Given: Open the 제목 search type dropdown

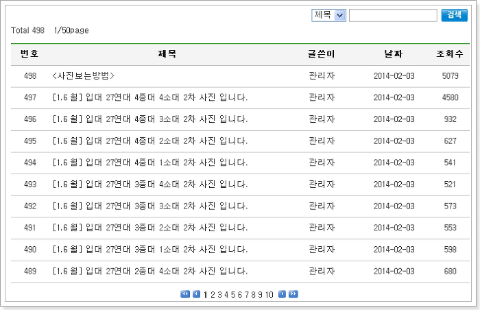Looking at the screenshot, I should pyautogui.click(x=328, y=15).
